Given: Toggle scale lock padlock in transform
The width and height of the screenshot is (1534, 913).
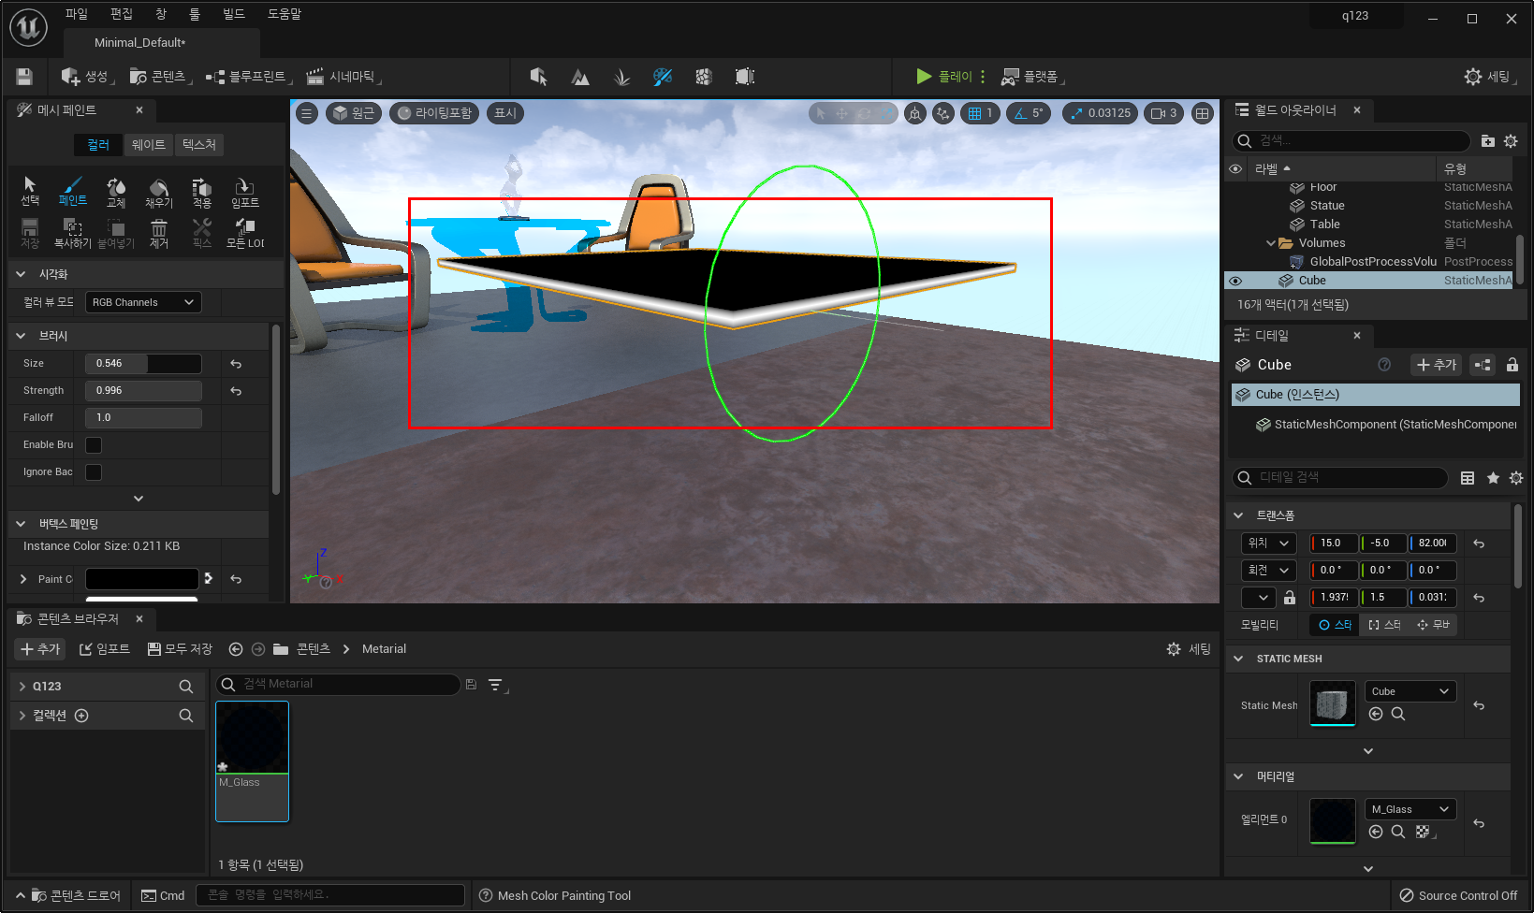Looking at the screenshot, I should tap(1290, 598).
